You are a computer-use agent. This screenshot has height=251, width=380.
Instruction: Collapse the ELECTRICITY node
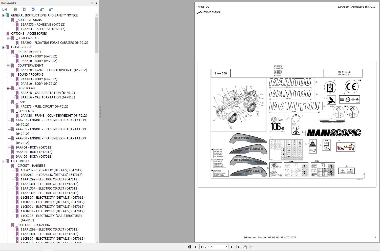click(3, 161)
